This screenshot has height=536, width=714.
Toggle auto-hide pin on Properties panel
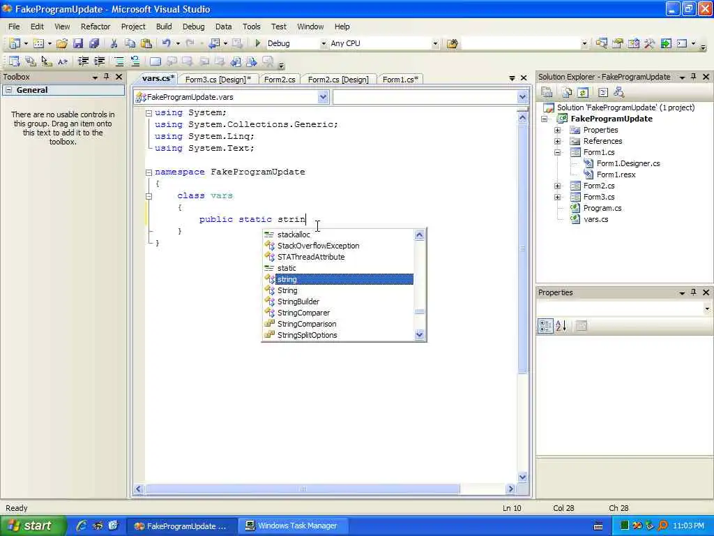pos(694,292)
